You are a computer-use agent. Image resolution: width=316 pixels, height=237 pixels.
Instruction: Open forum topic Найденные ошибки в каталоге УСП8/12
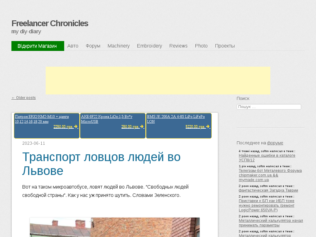coord(267,158)
